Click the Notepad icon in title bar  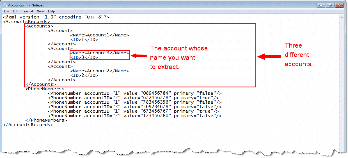[x=5, y=5]
